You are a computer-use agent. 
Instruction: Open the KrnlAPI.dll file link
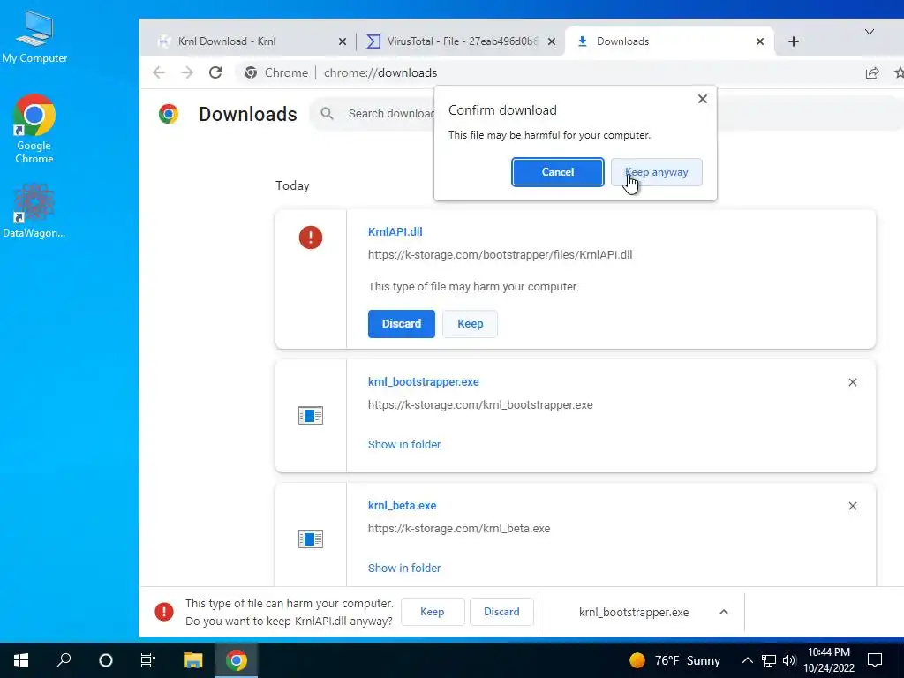coord(395,232)
